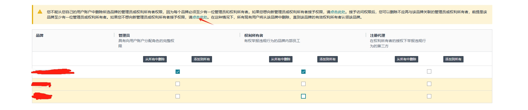Screen dimensions: 528x110
Task: Check highlighted 权利所有者 checkbox in third row
Action: (303, 96)
